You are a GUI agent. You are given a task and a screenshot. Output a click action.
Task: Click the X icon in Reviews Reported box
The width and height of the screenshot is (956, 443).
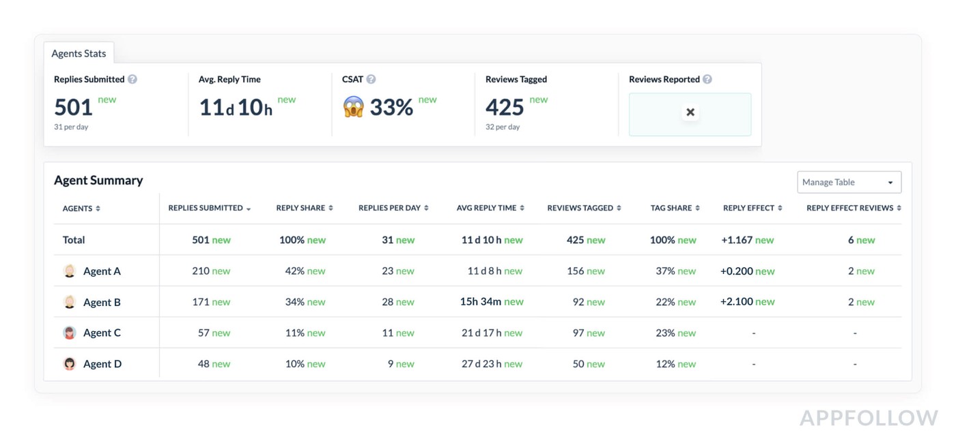tap(690, 112)
